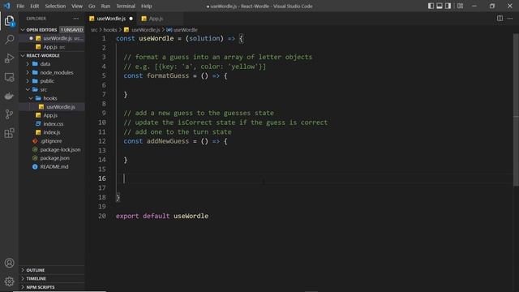Open Run and Debug view
519x292 pixels.
[x=9, y=58]
